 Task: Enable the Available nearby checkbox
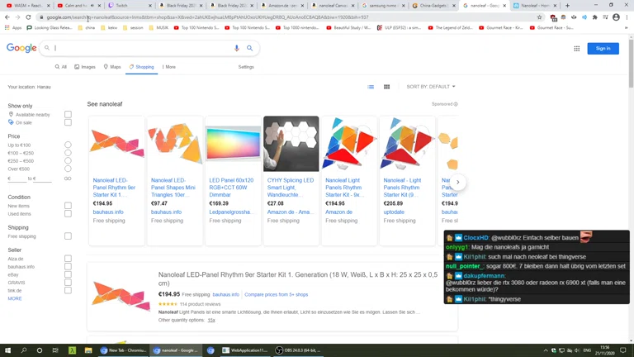[x=68, y=114]
